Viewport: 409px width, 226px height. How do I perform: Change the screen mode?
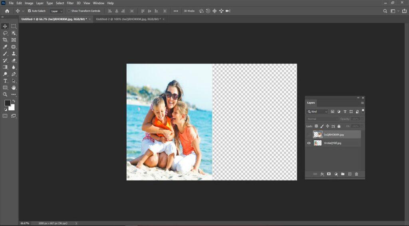14,116
